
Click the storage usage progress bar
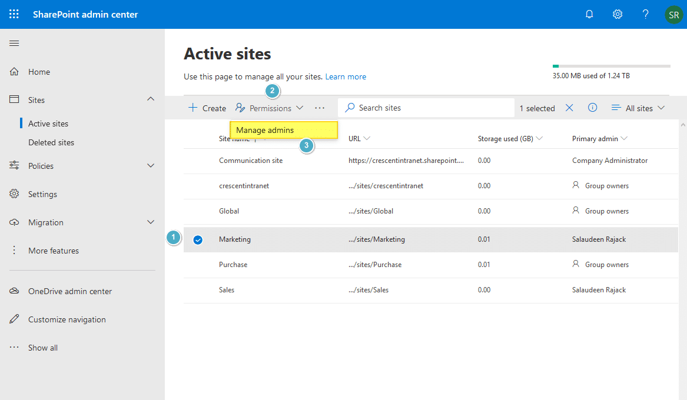[x=611, y=65]
